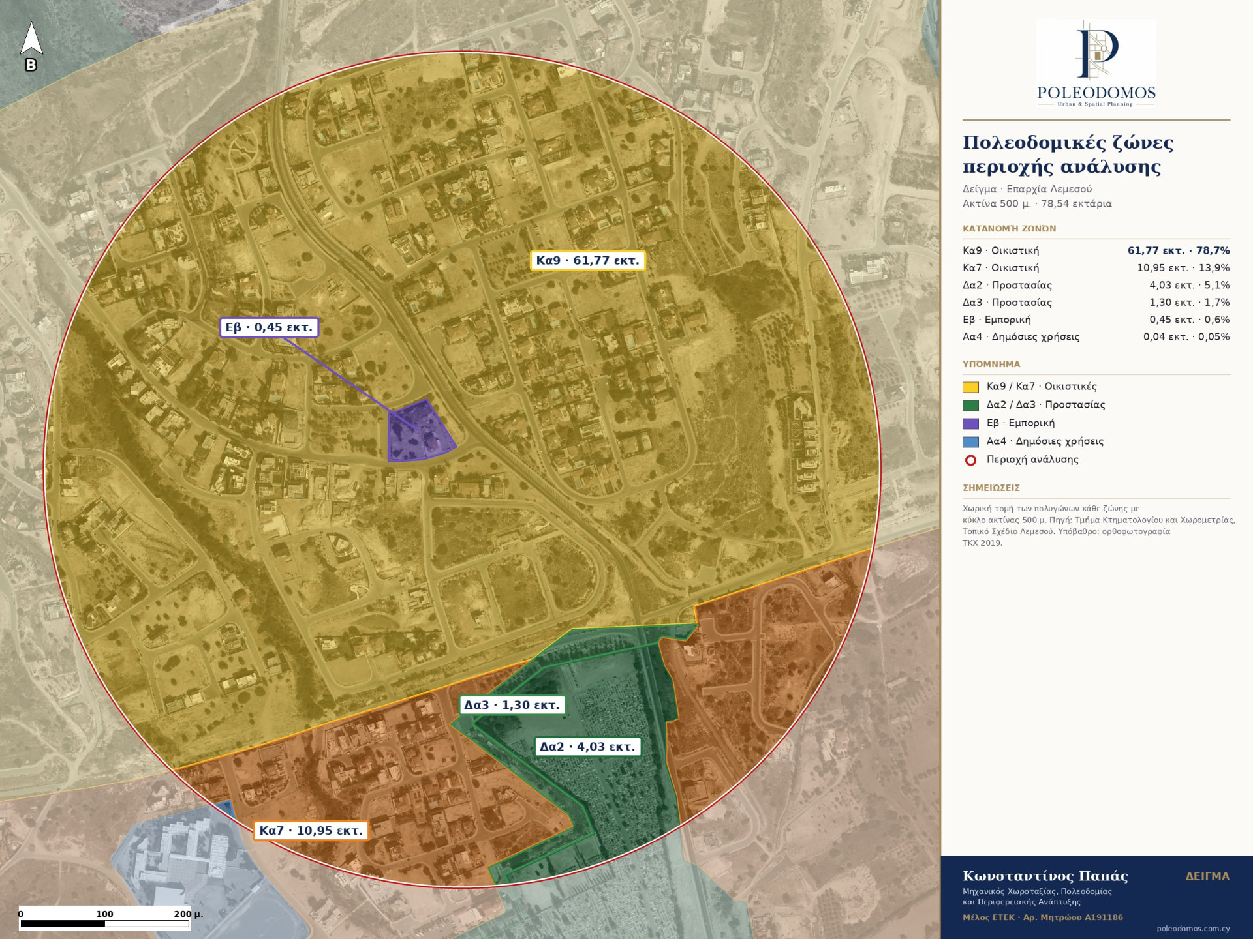Viewport: 1253px width, 939px height.
Task: Click legend text 'Κα9 / Κα7 · Οικιστικές'
Action: pos(1042,387)
